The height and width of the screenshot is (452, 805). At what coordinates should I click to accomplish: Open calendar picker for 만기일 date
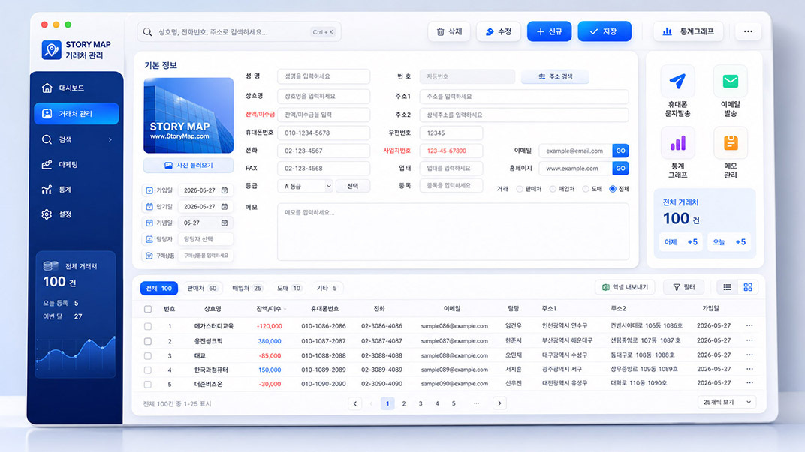(225, 207)
